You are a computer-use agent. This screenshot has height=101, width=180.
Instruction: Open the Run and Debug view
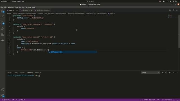pos(3,28)
